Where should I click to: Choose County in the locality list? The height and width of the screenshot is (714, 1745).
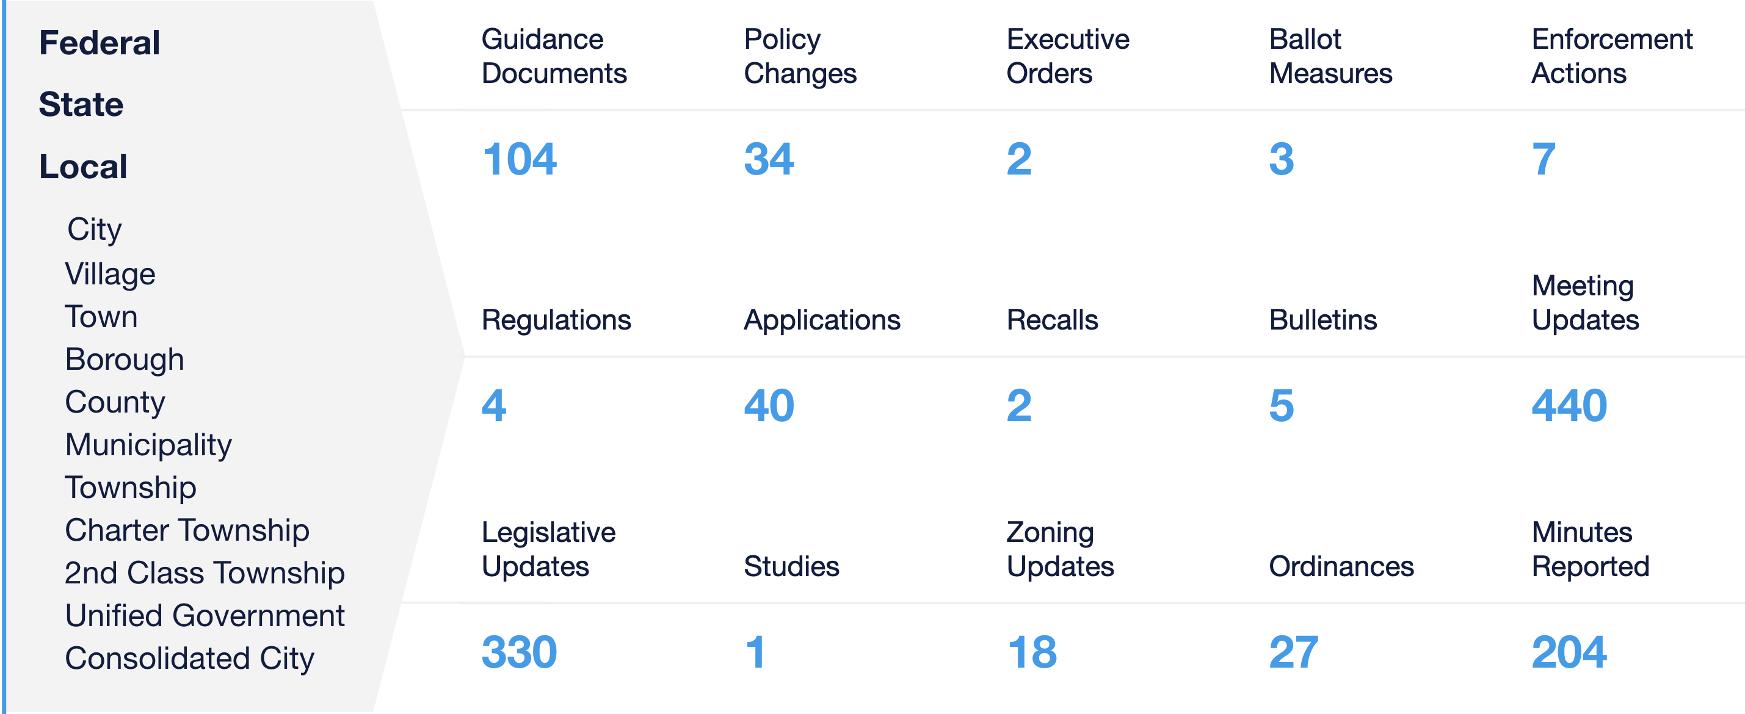(x=115, y=403)
